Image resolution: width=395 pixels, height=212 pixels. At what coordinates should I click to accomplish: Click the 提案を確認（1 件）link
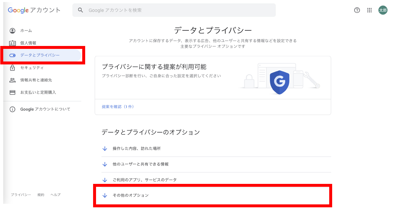click(x=118, y=107)
